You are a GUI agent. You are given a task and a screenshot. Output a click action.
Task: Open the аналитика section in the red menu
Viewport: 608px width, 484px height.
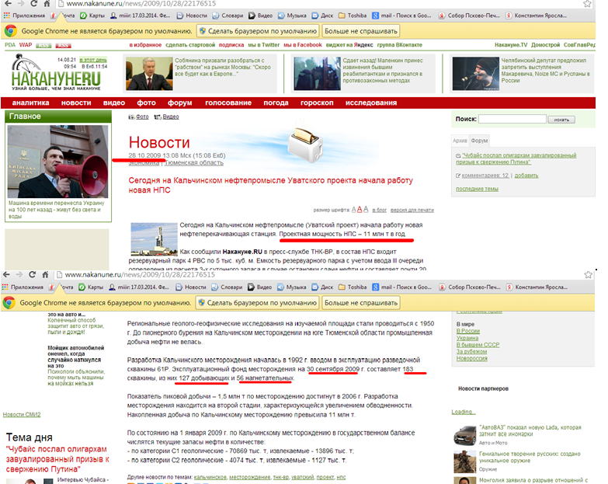[x=30, y=103]
